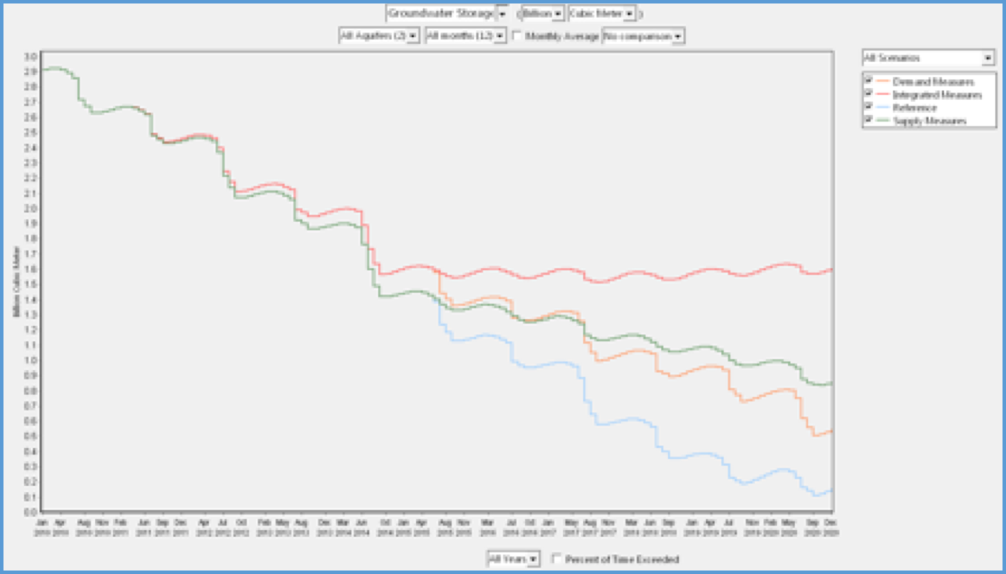The width and height of the screenshot is (1006, 574).
Task: Click the orange Demand Measures legend line
Action: pos(883,82)
